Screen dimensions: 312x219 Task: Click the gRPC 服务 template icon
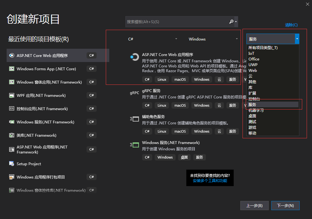(x=135, y=93)
